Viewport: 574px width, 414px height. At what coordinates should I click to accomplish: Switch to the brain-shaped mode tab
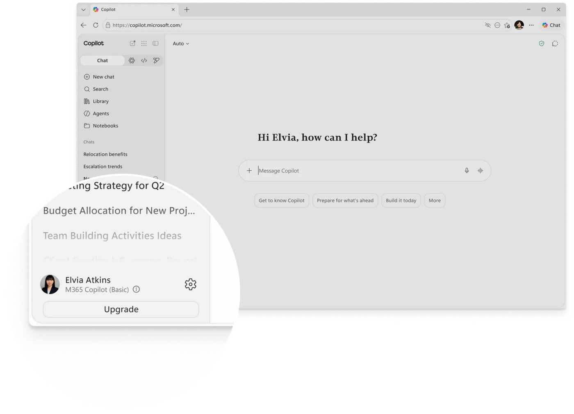(132, 60)
